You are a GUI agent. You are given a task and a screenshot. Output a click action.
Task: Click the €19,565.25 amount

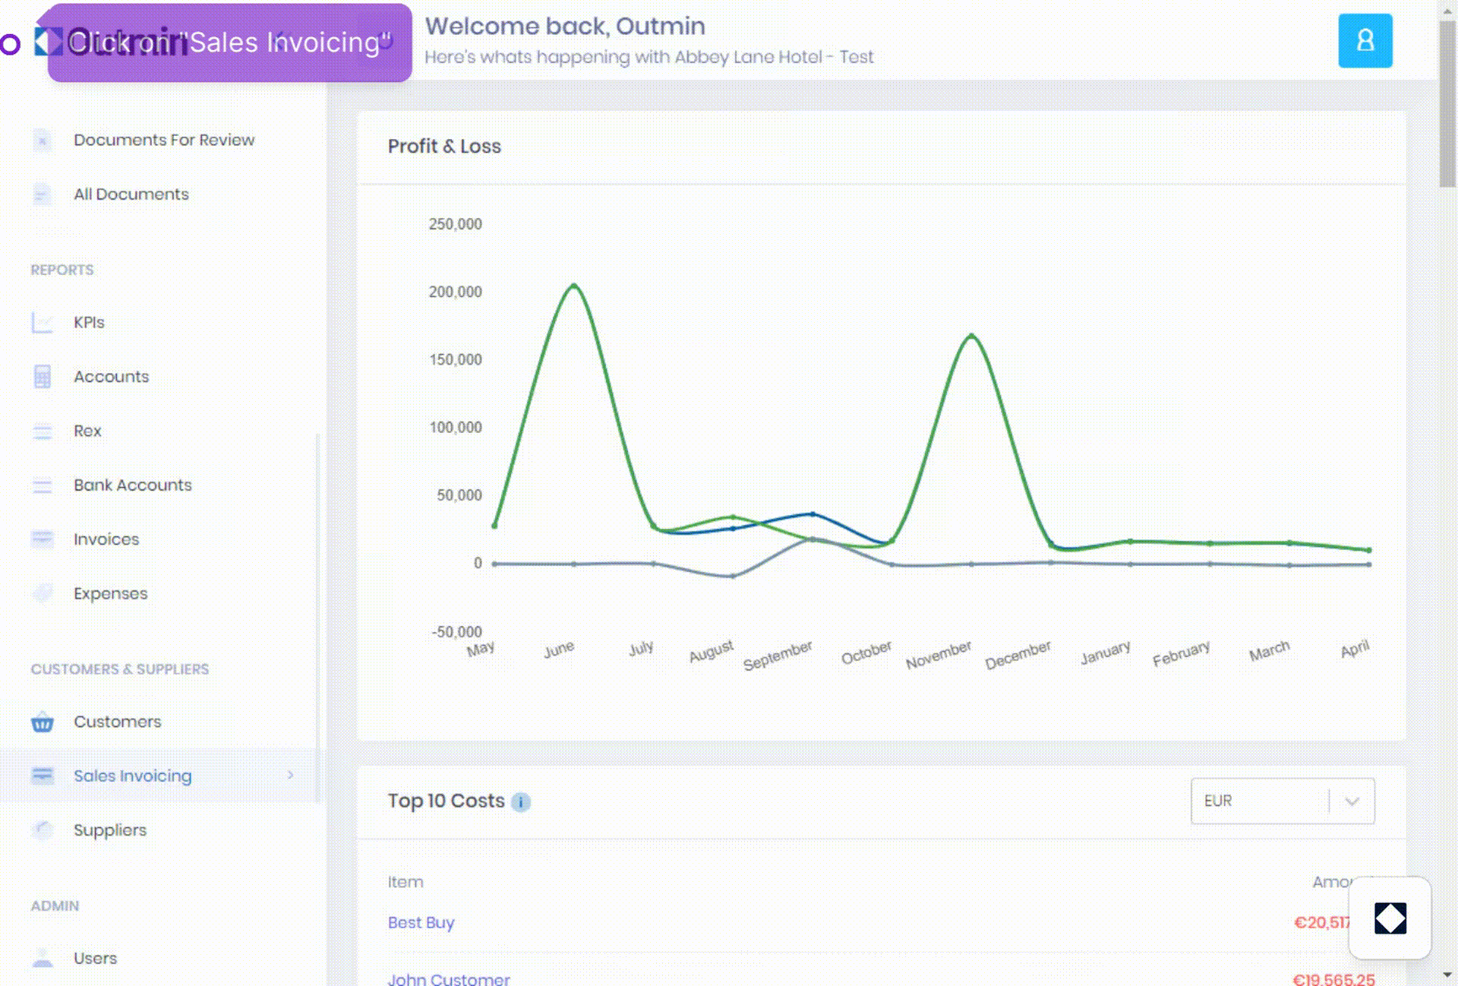click(1333, 979)
